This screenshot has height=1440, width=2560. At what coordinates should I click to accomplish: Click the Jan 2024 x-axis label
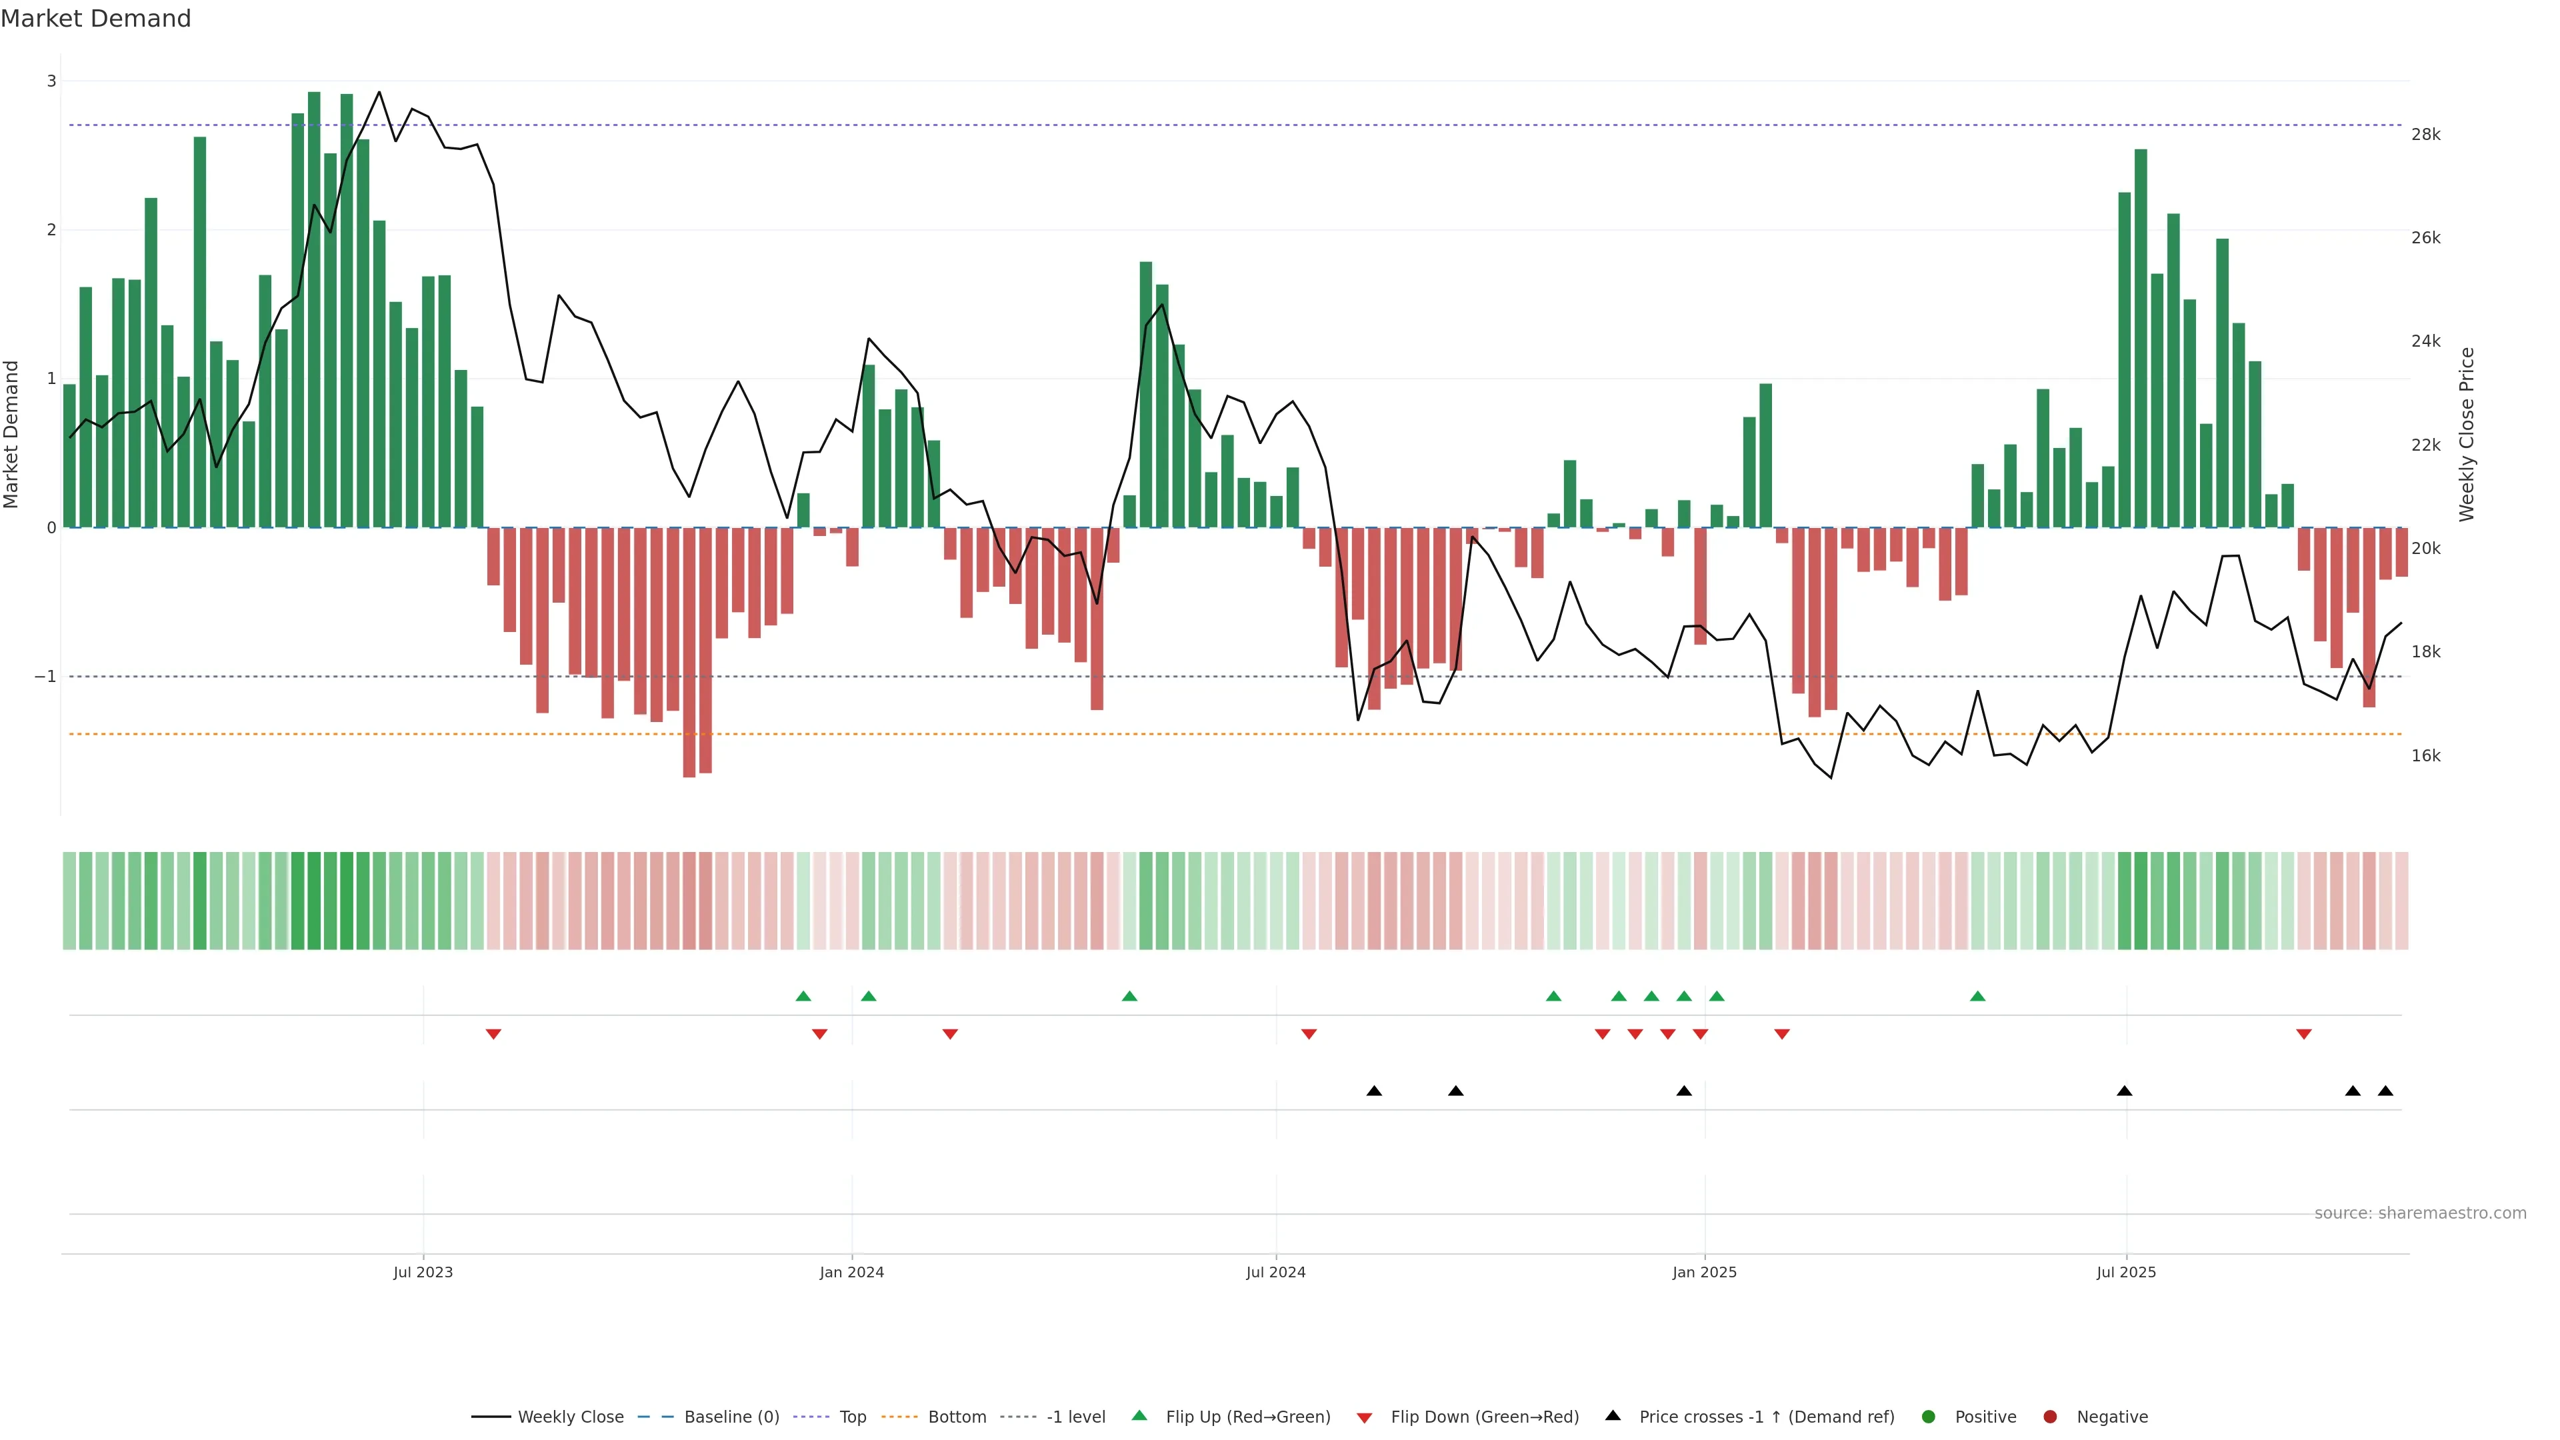point(852,1273)
